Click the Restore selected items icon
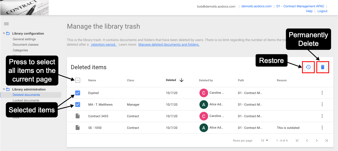 point(308,67)
